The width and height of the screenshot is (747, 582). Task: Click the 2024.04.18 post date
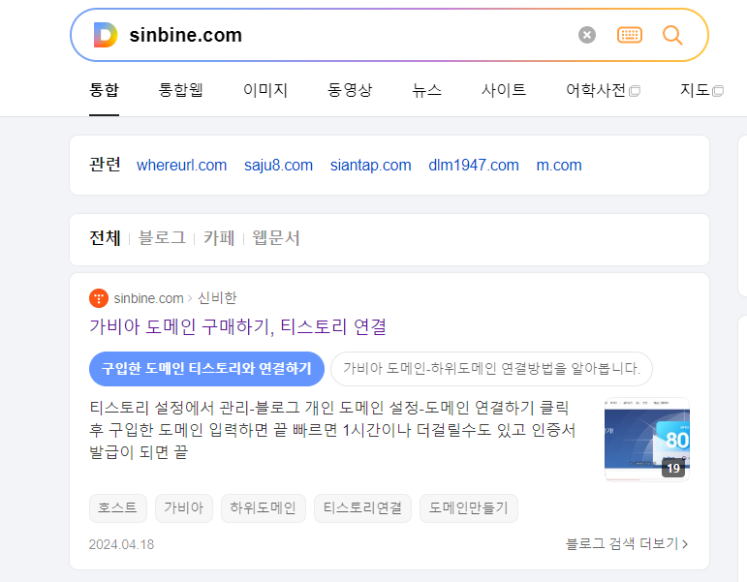pos(121,544)
